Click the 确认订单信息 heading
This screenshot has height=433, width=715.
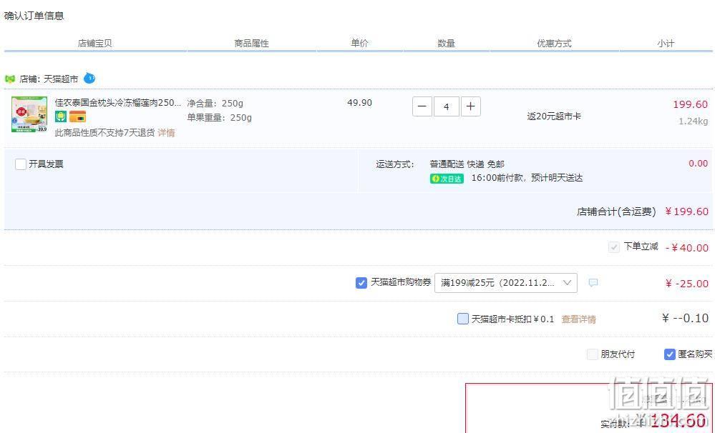(x=34, y=16)
